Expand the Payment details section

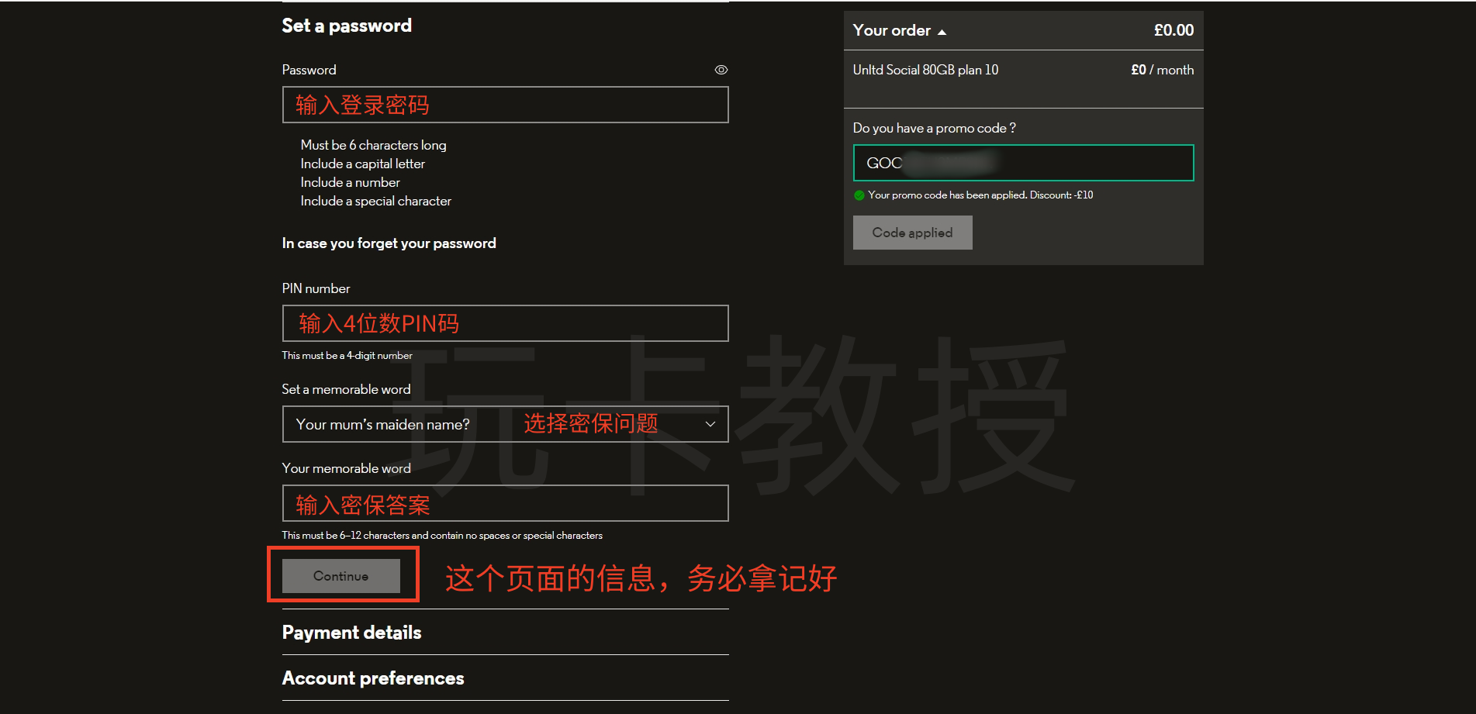tap(351, 633)
